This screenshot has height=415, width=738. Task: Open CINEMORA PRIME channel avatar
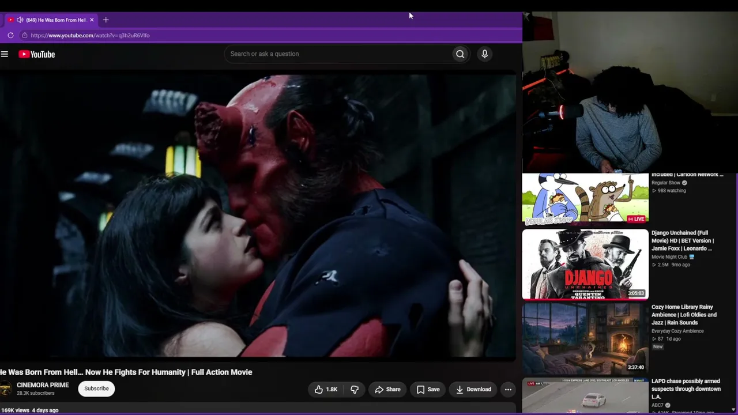(5, 388)
